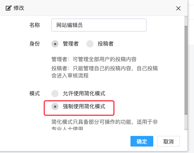Click the 管理者 option label text
194x153 pixels.
[71, 44]
